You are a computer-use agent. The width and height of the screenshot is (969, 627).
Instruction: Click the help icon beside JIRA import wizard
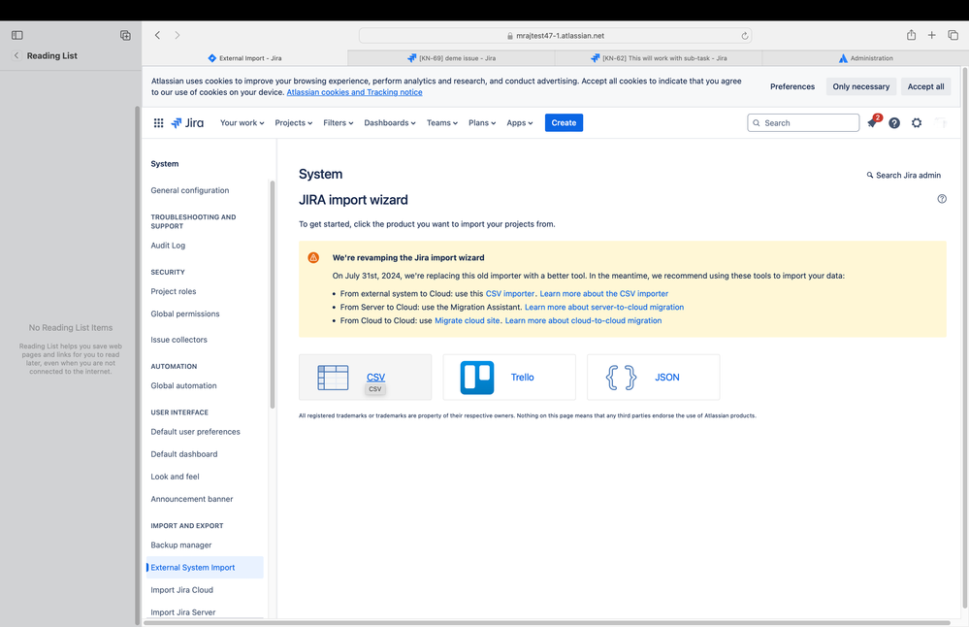pos(942,199)
